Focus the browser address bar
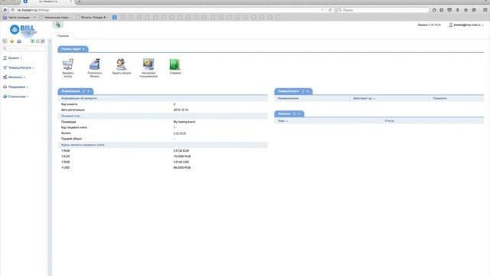The width and height of the screenshot is (490, 276). click(168, 10)
